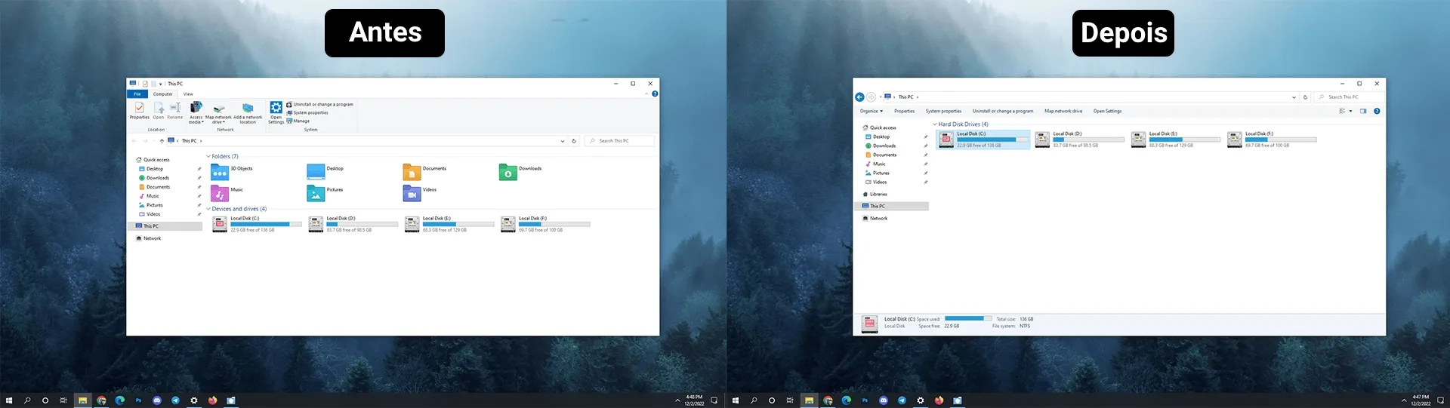Select Downloads in Antes sidebar
The height and width of the screenshot is (408, 1450).
154,178
